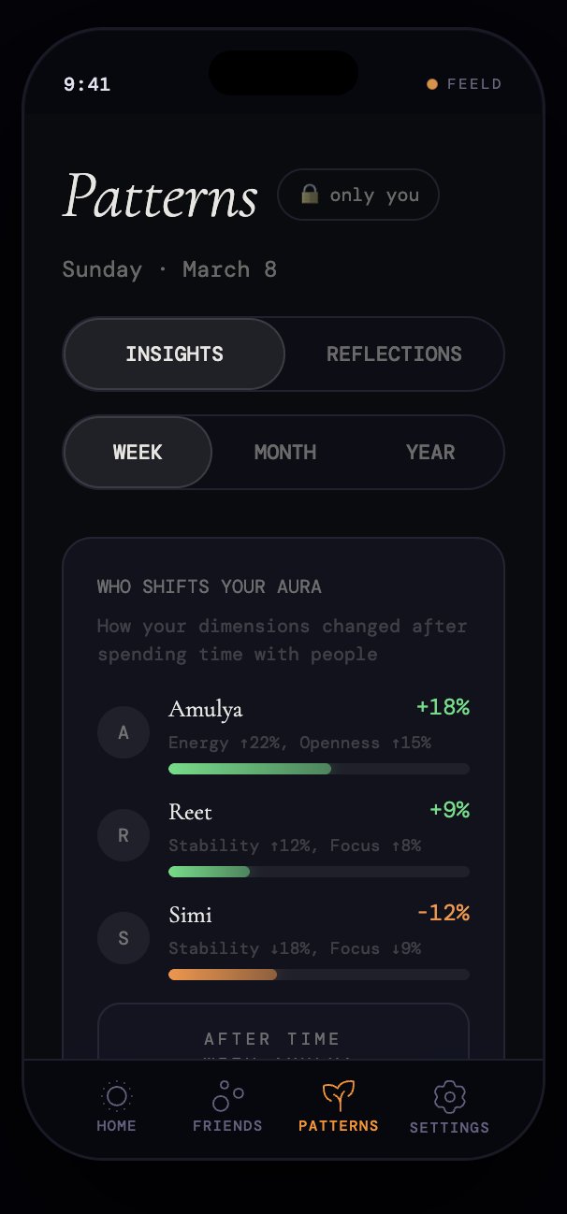Open the Home tab sun icon
The image size is (567, 1214).
116,1095
